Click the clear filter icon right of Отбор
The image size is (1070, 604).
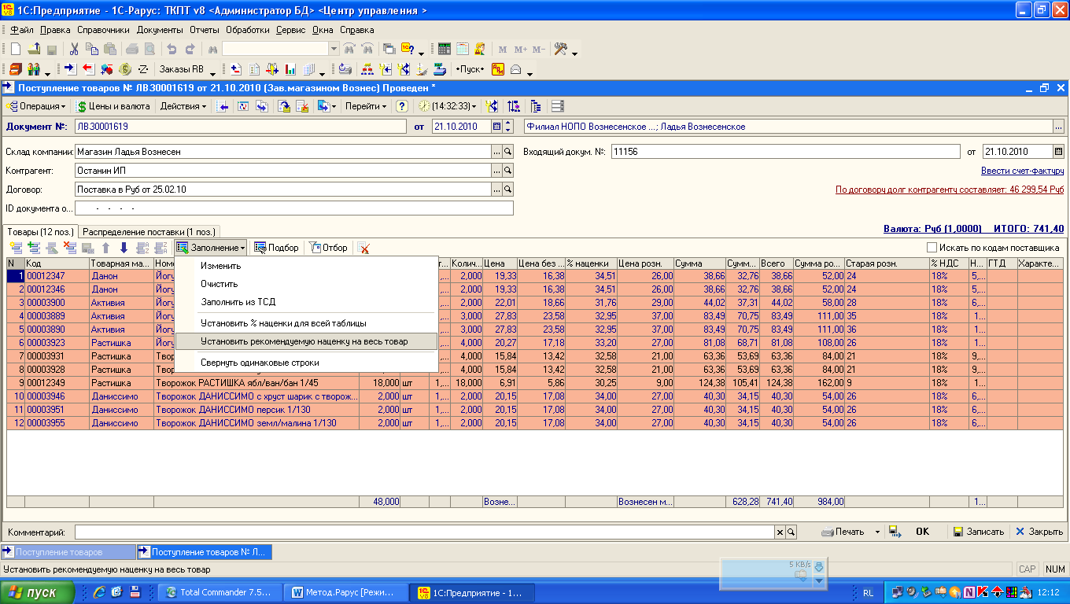[363, 248]
